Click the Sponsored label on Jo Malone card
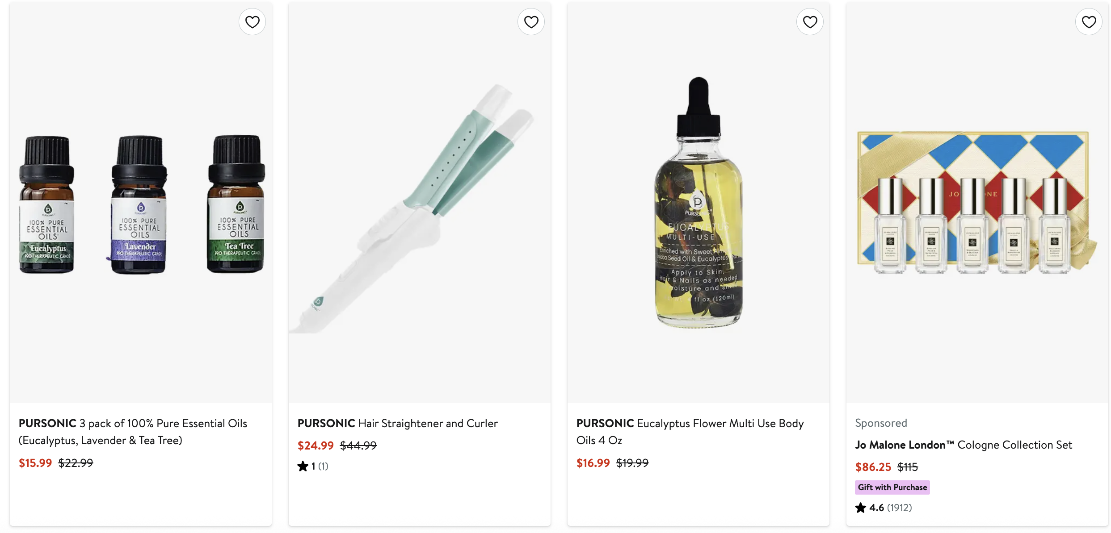This screenshot has width=1111, height=533. click(881, 423)
